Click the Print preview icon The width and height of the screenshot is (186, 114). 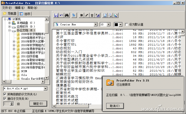coord(116,15)
